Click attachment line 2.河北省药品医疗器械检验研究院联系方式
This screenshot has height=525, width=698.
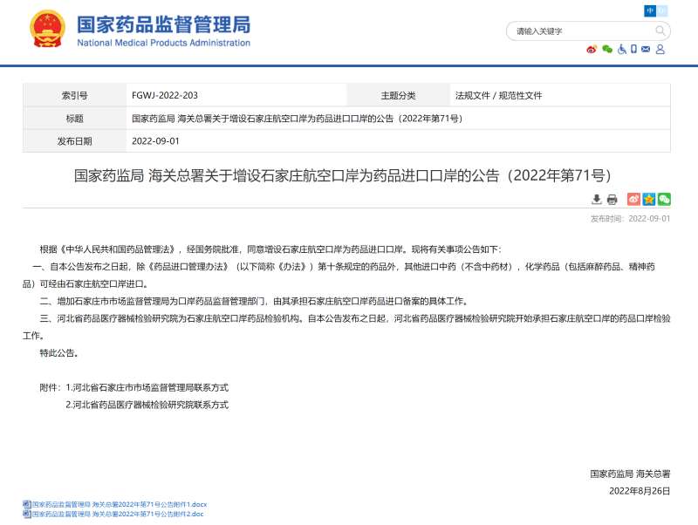(x=147, y=405)
